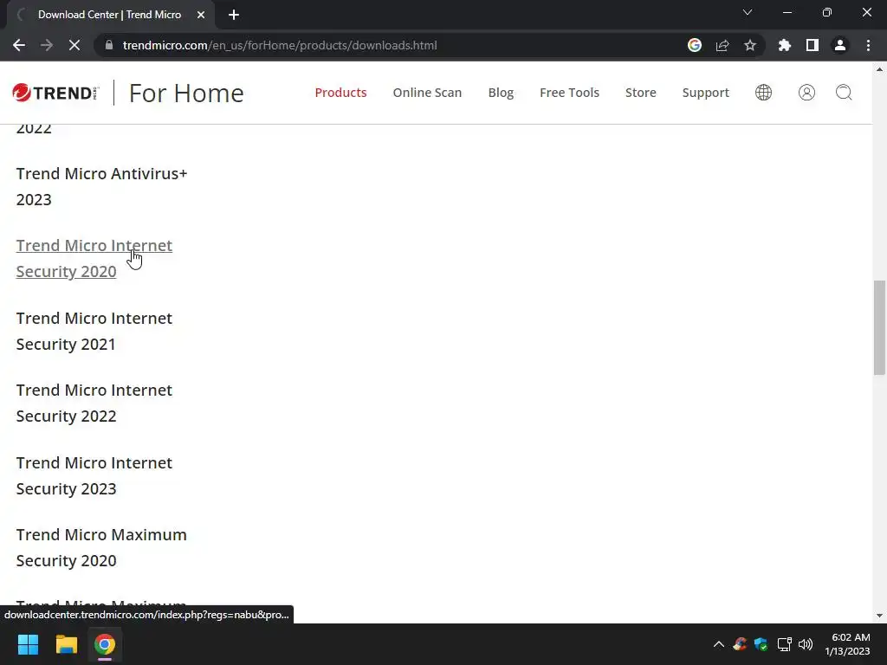Stop page loading with the X button

click(x=74, y=45)
